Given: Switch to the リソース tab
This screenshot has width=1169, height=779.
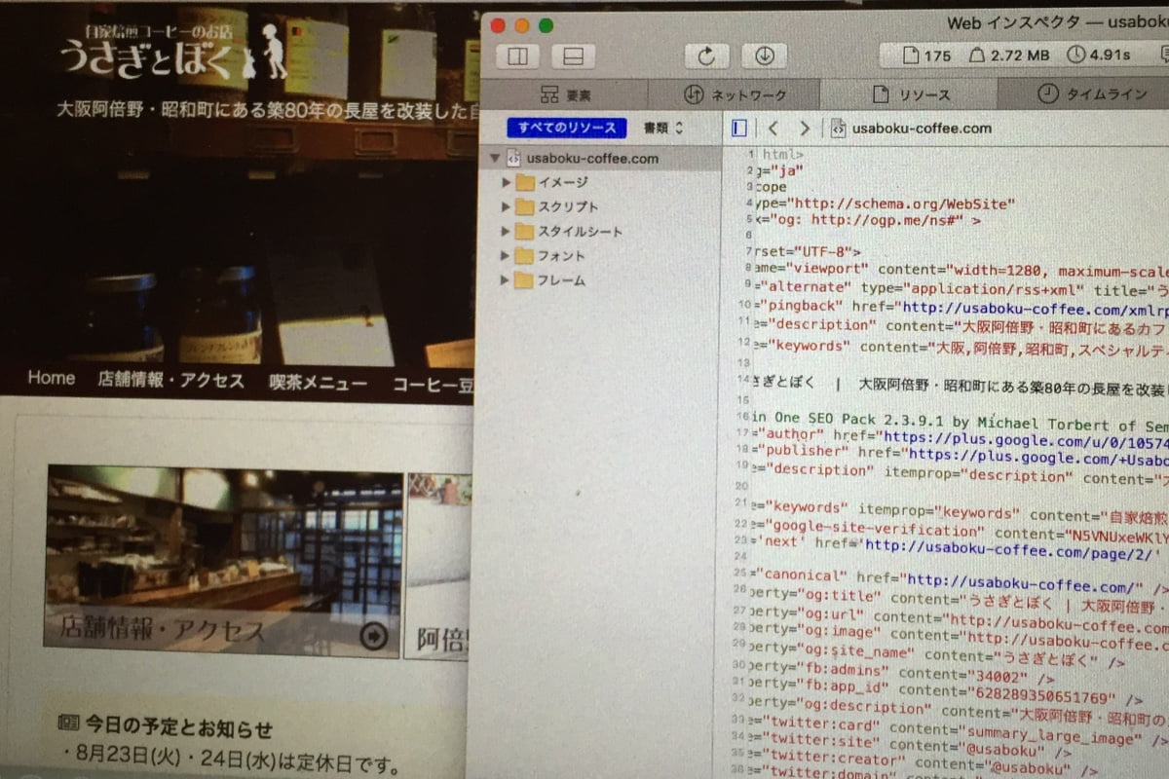Looking at the screenshot, I should (910, 95).
